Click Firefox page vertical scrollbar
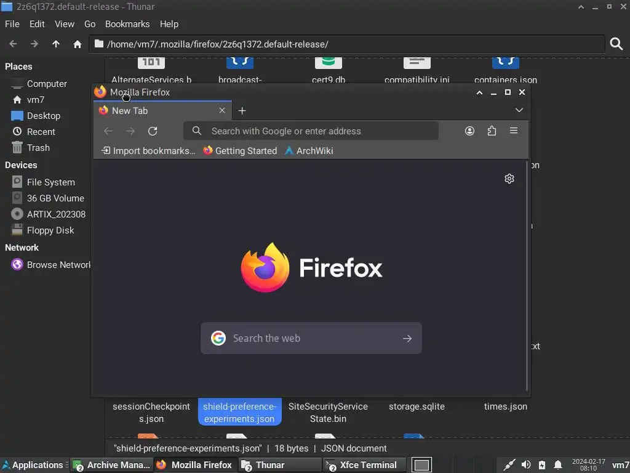This screenshot has width=630, height=473. (x=527, y=276)
